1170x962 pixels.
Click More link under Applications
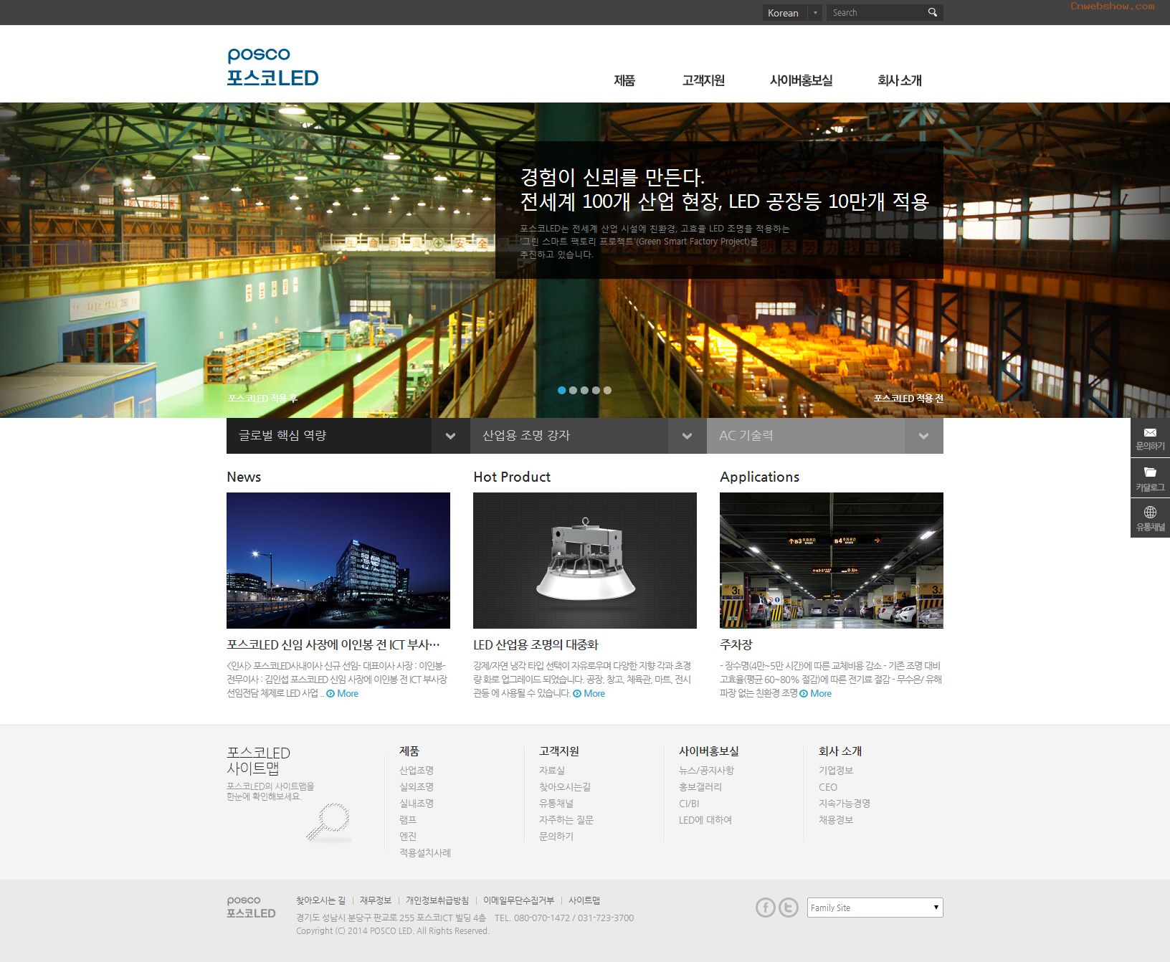[x=816, y=693]
